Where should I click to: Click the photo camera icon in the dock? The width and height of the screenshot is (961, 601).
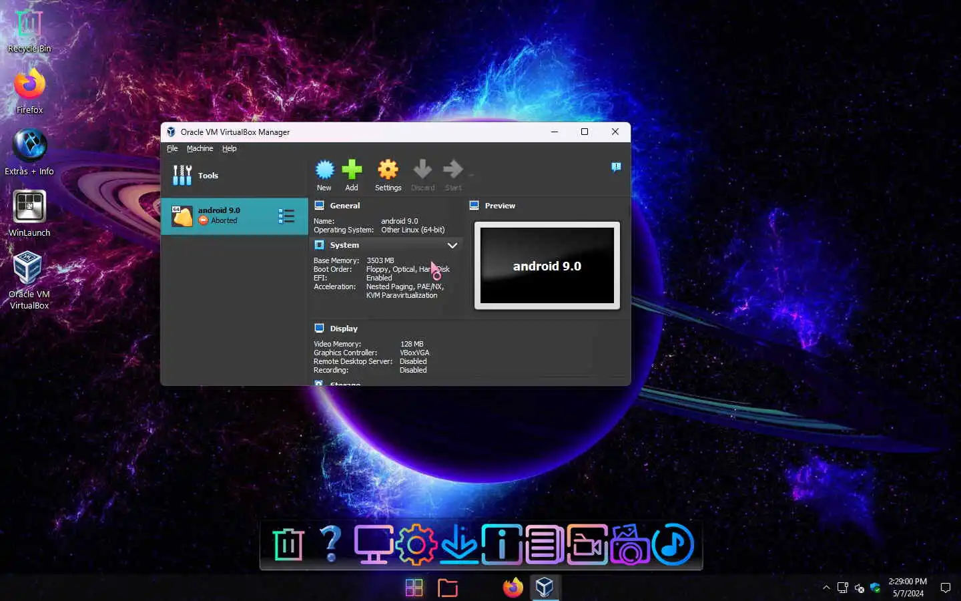tap(629, 544)
